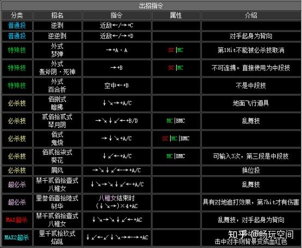
Task: Click the command 近敌←/→+D
Action: [116, 36]
